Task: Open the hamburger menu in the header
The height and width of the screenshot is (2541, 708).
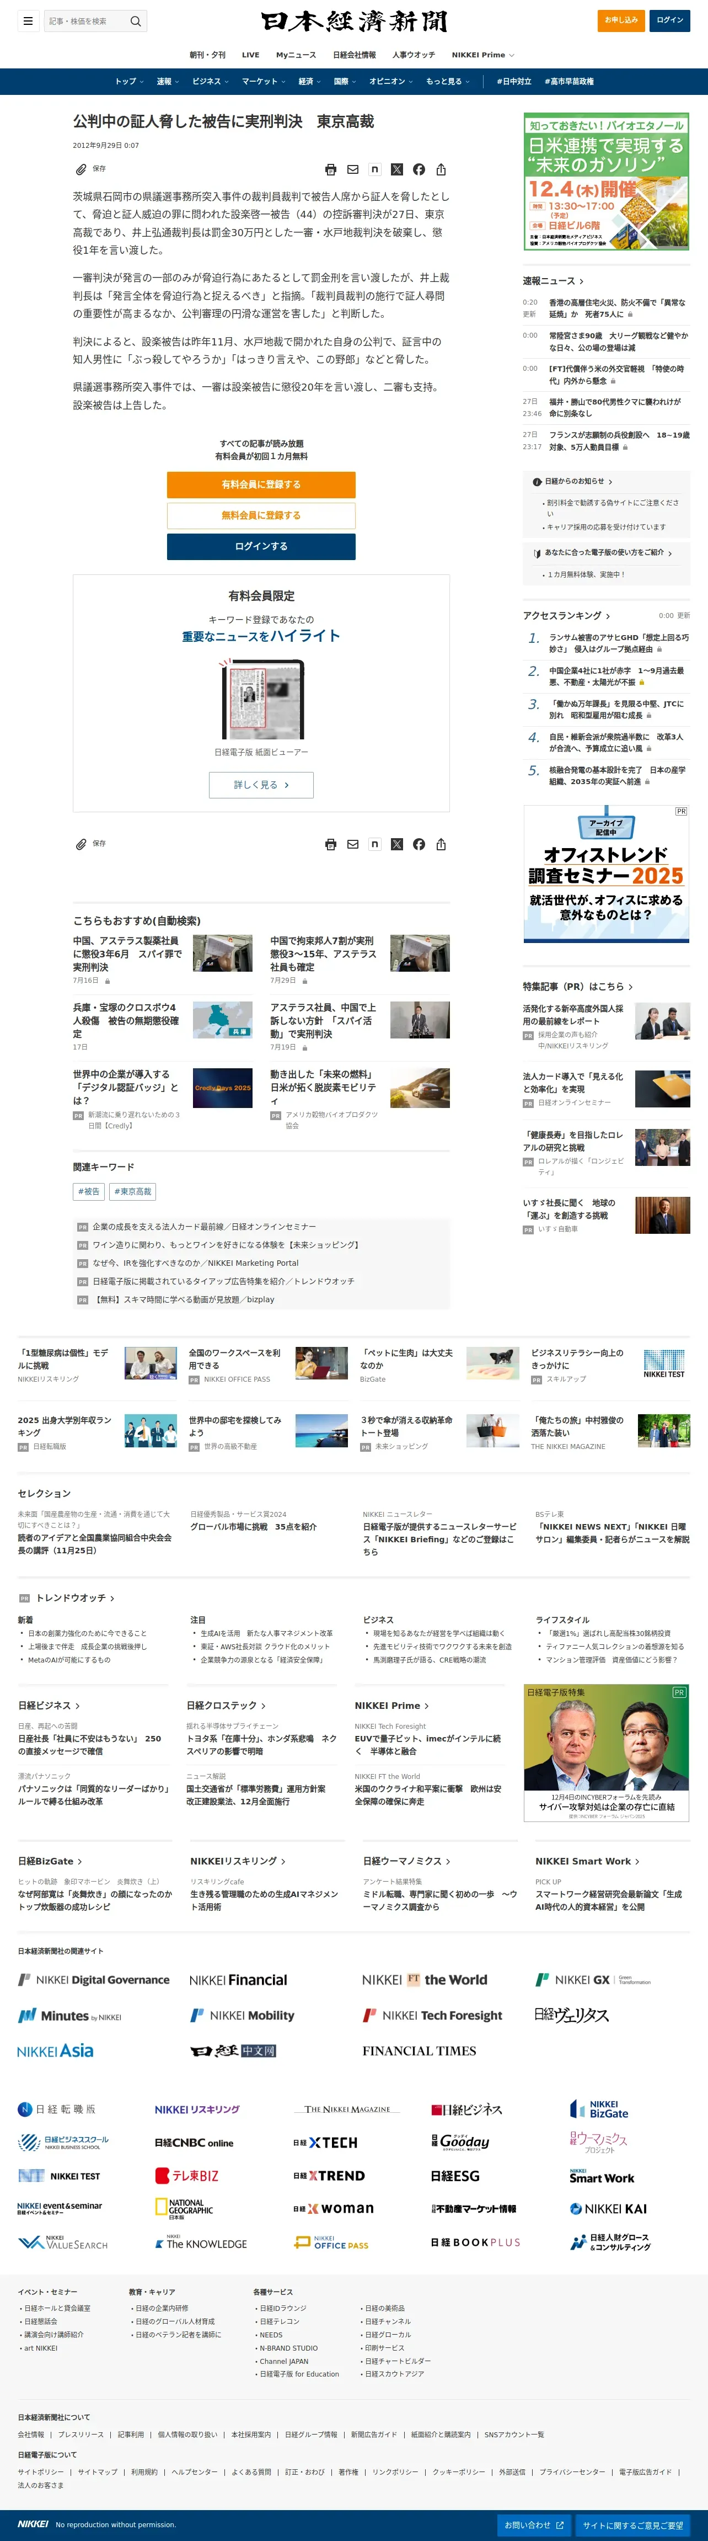Action: click(x=28, y=21)
